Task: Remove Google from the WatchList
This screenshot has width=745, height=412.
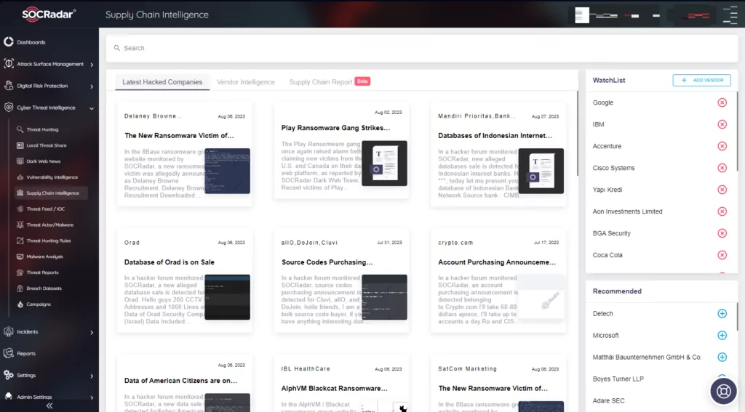Action: 722,102
